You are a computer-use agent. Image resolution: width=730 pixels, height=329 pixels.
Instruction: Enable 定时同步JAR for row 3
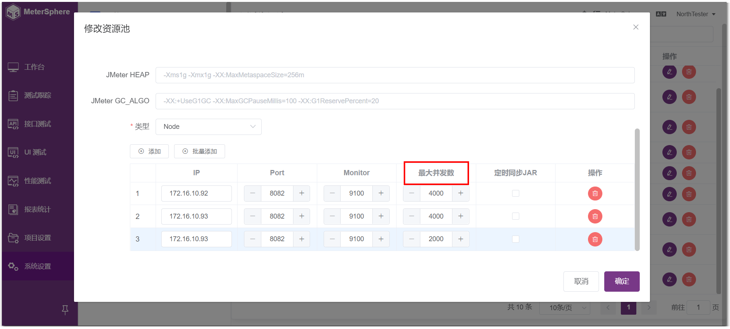point(515,239)
